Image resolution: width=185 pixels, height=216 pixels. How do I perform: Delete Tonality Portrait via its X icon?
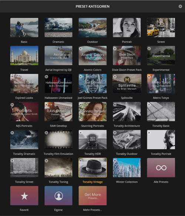[149, 132]
